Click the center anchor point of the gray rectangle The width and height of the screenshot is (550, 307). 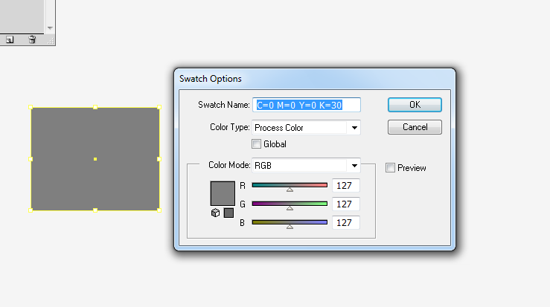pyautogui.click(x=95, y=159)
